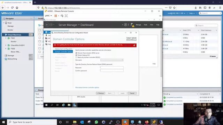Open the dropdown arrow beside the VMRC pause icon
223x125 pixels.
coord(59,16)
